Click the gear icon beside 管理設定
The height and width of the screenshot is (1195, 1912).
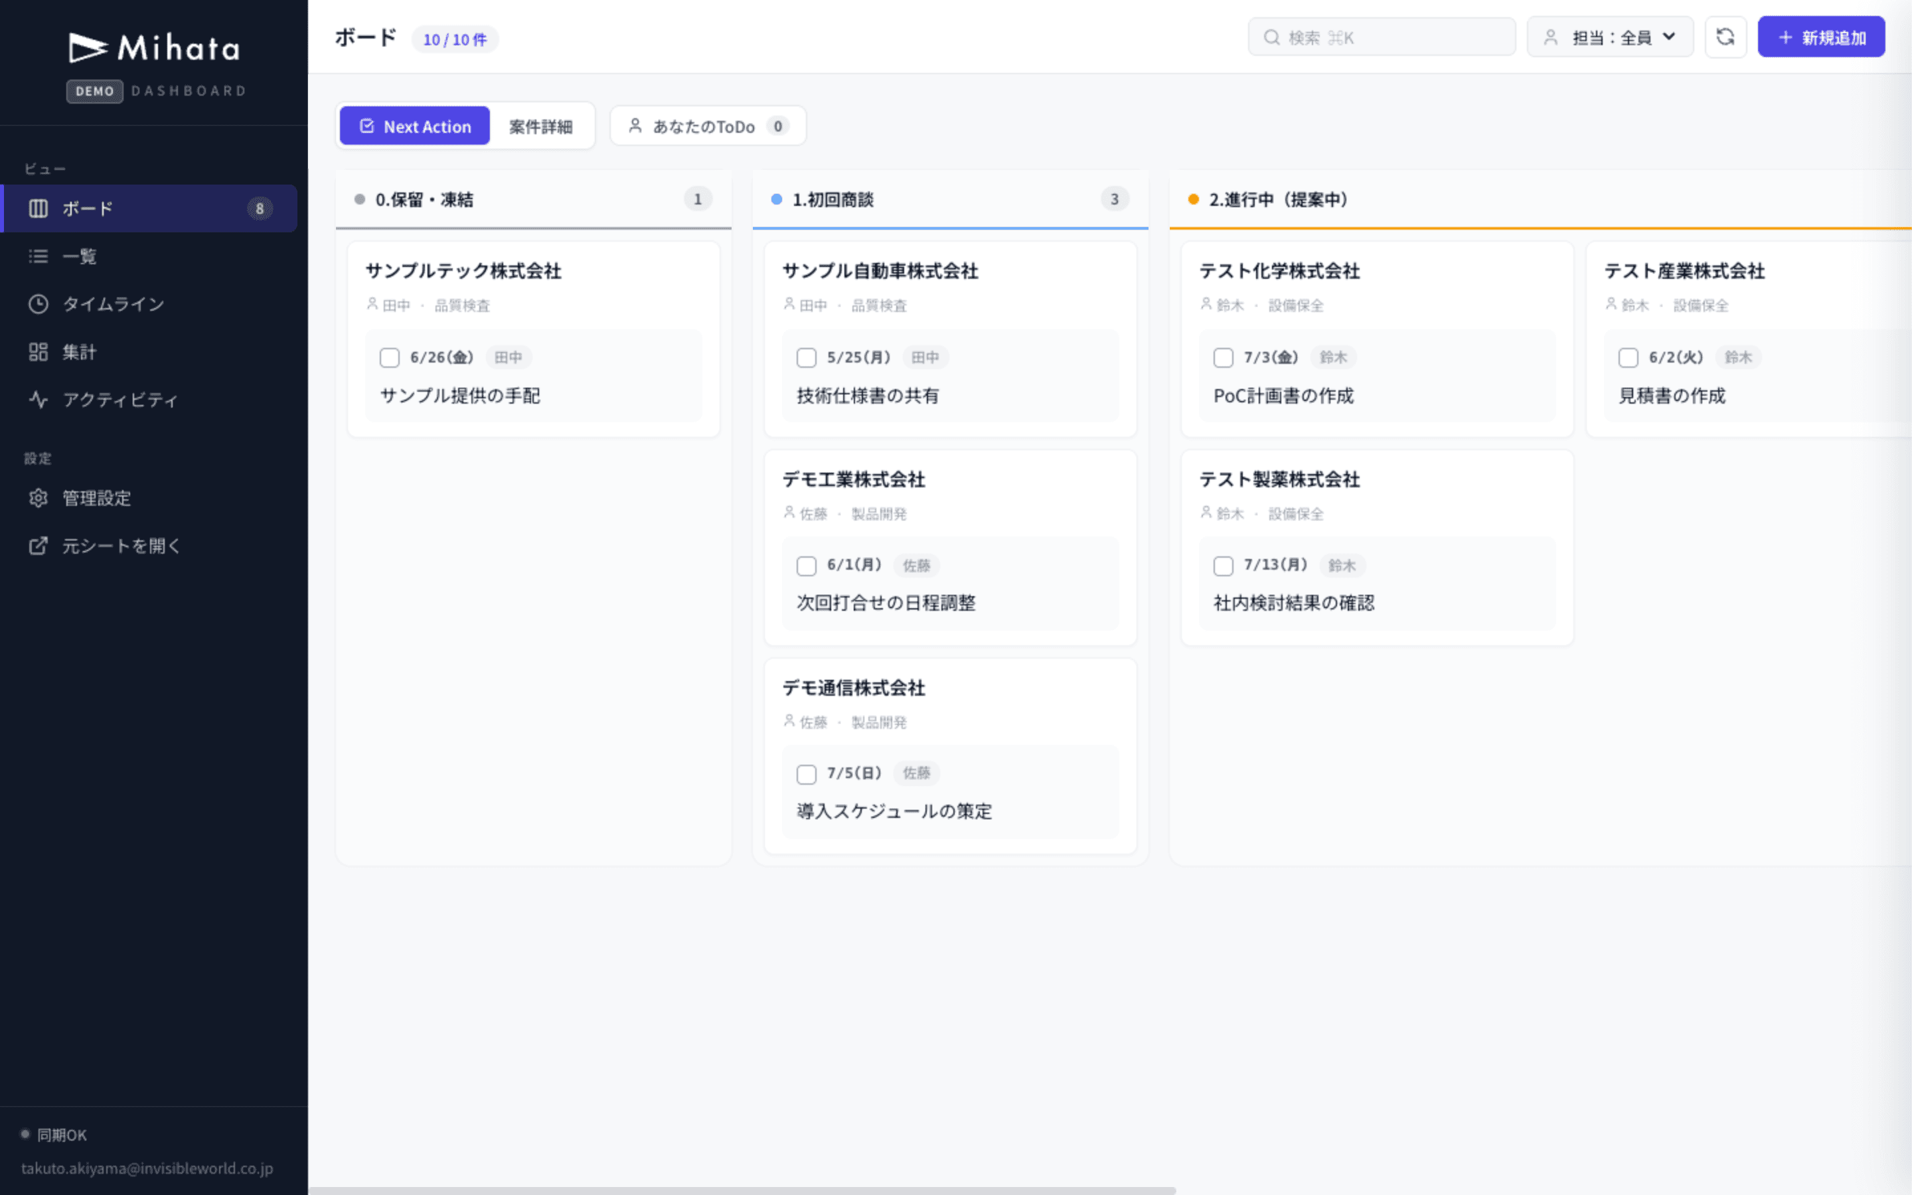tap(38, 498)
